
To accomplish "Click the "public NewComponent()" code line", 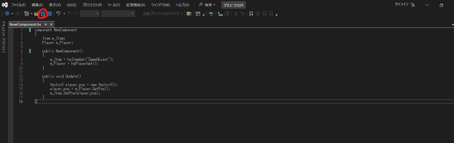I will coord(62,51).
